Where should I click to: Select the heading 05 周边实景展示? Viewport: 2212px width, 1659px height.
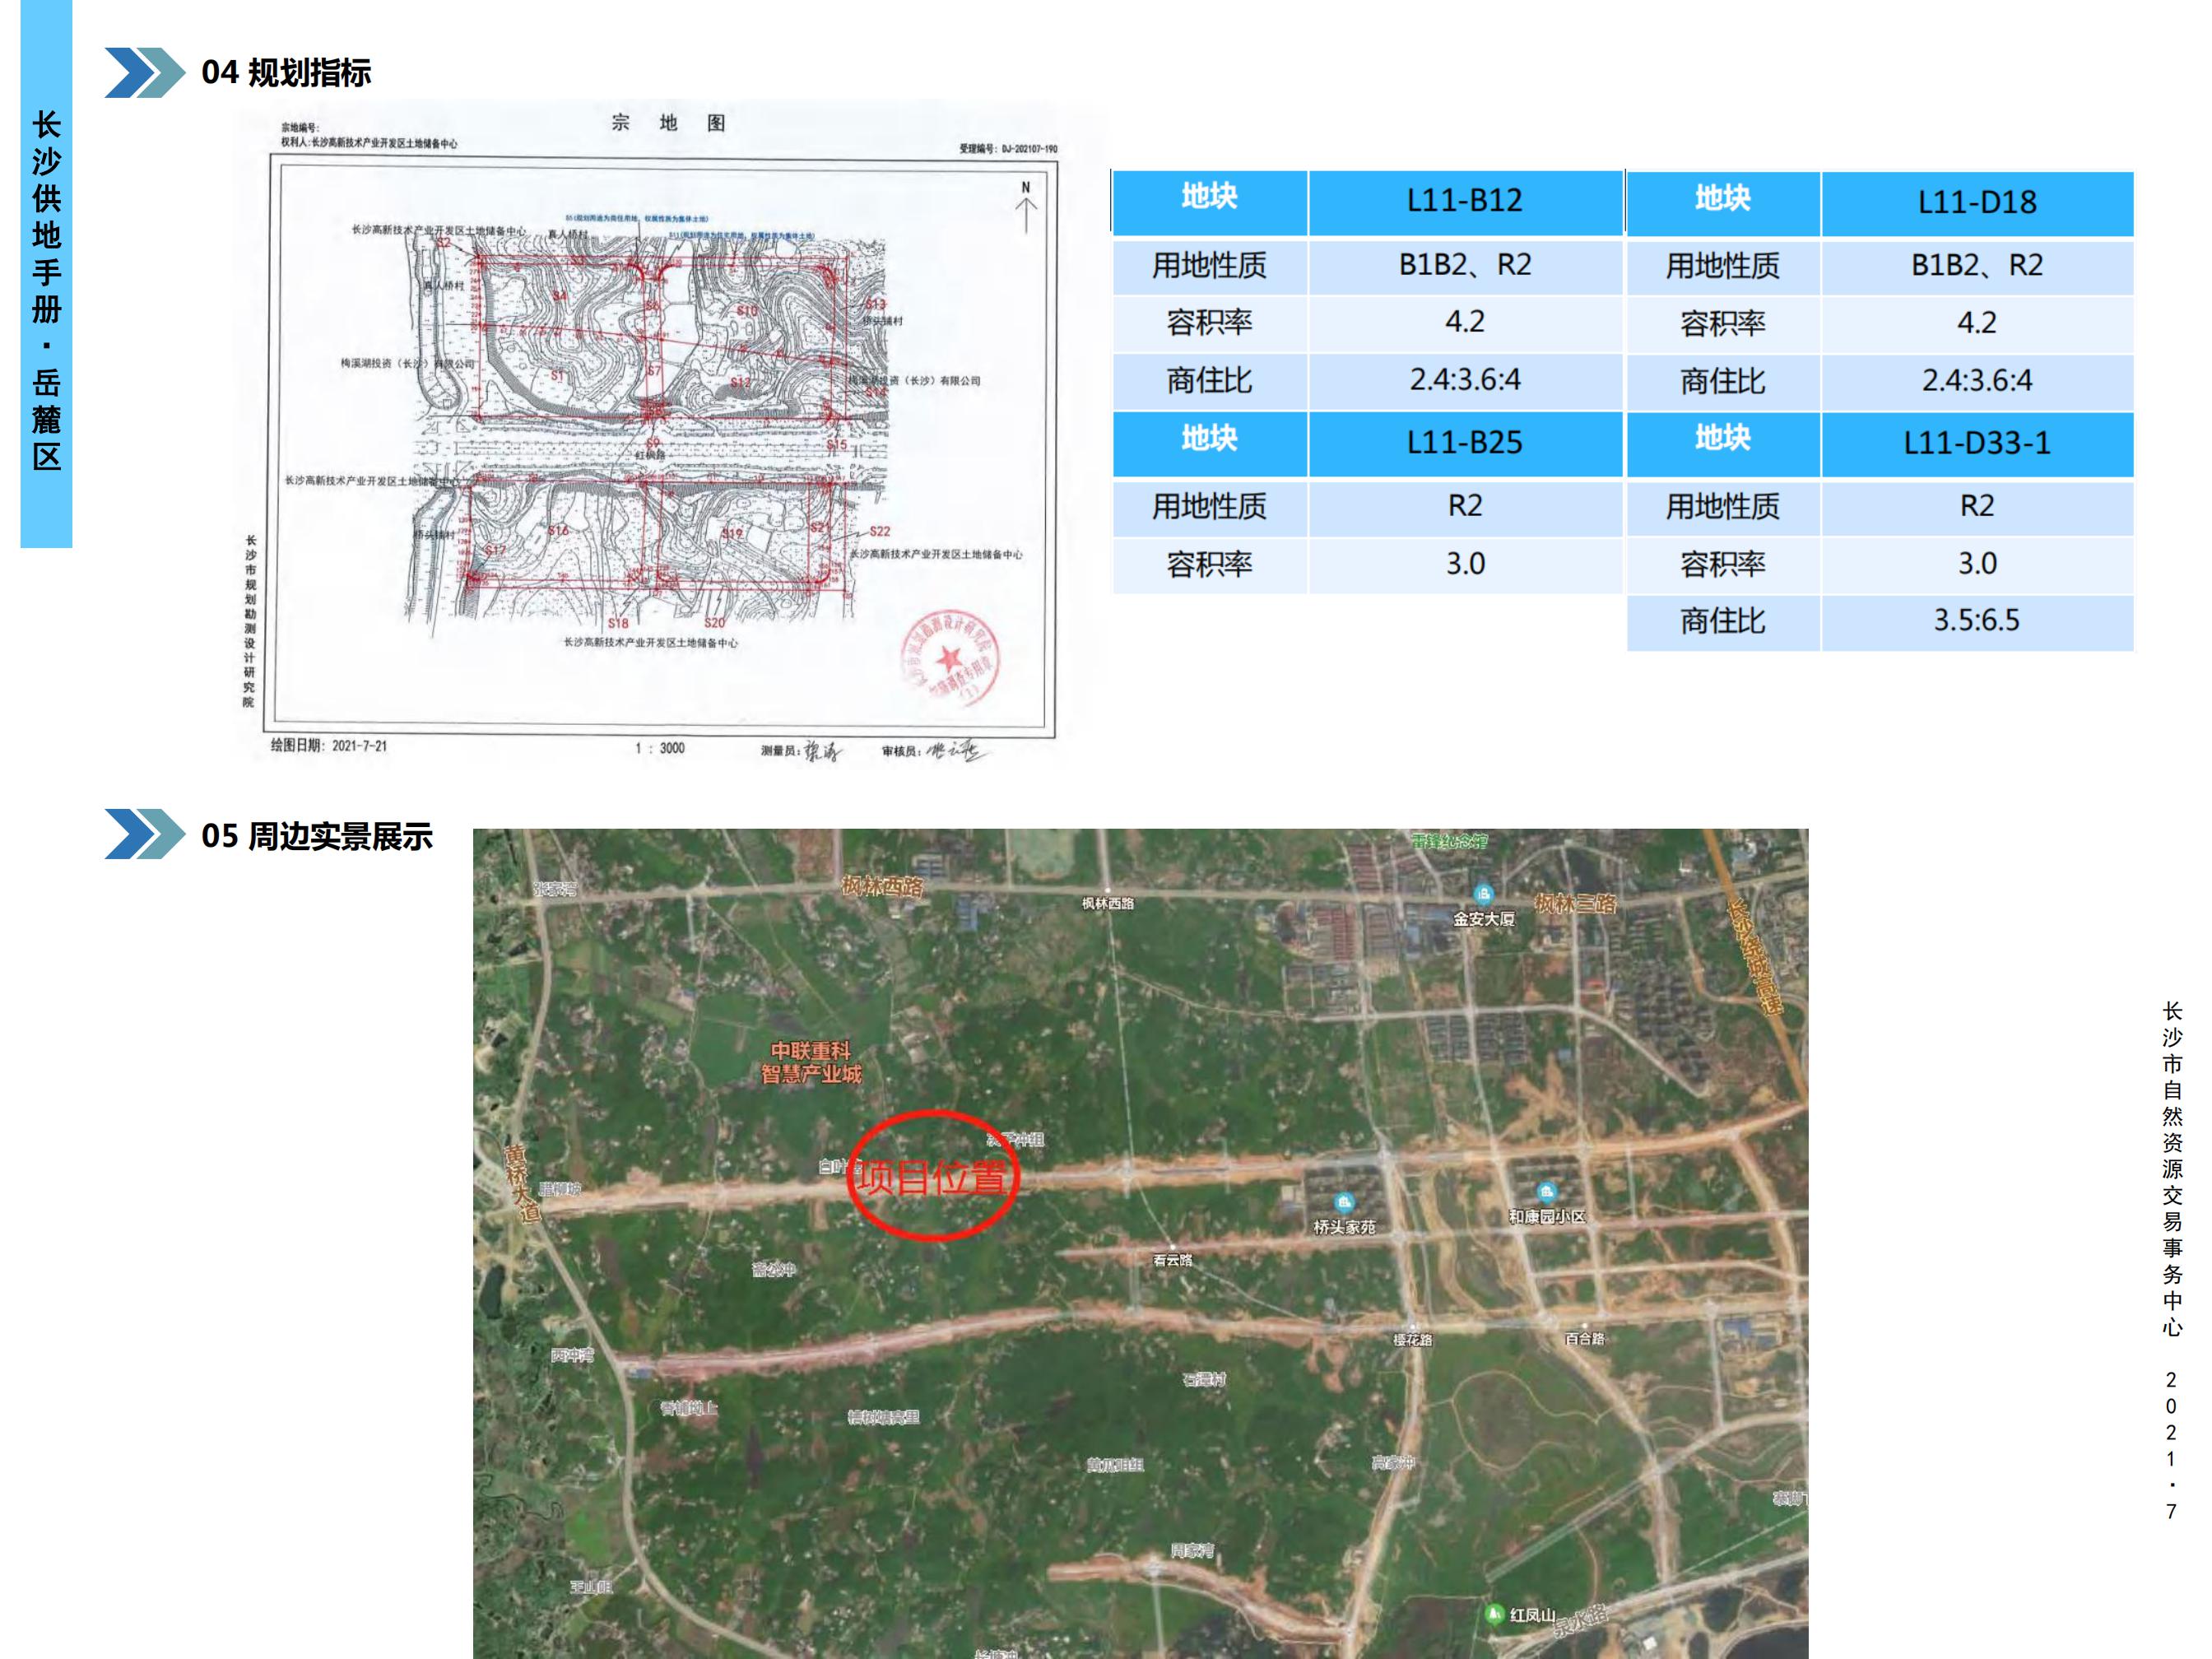[317, 836]
